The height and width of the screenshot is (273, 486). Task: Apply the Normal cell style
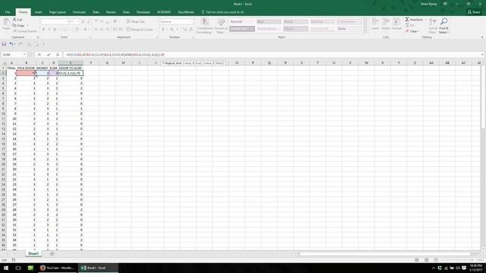point(242,22)
